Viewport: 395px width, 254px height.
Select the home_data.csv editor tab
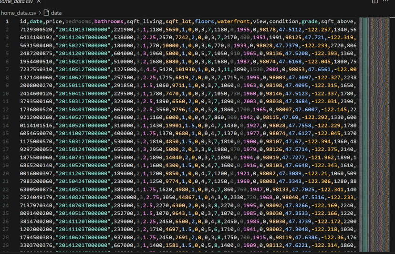[17, 1]
